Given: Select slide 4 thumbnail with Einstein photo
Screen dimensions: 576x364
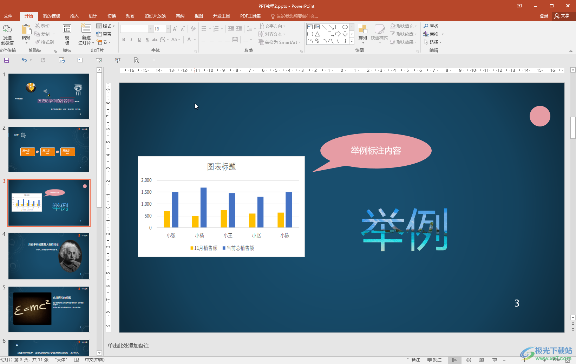Looking at the screenshot, I should (49, 256).
